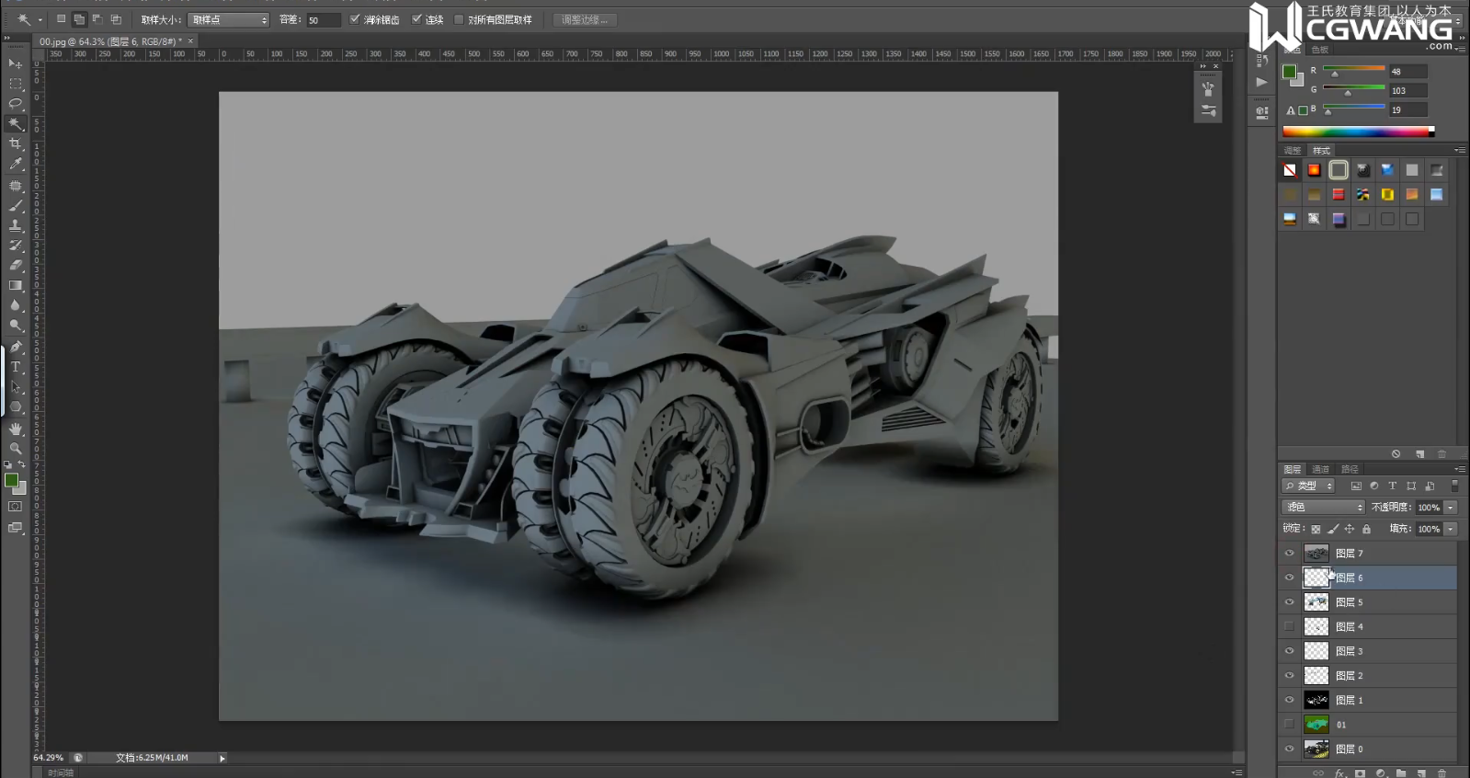Show the hidden 01 layer
This screenshot has height=778, width=1470.
point(1289,725)
